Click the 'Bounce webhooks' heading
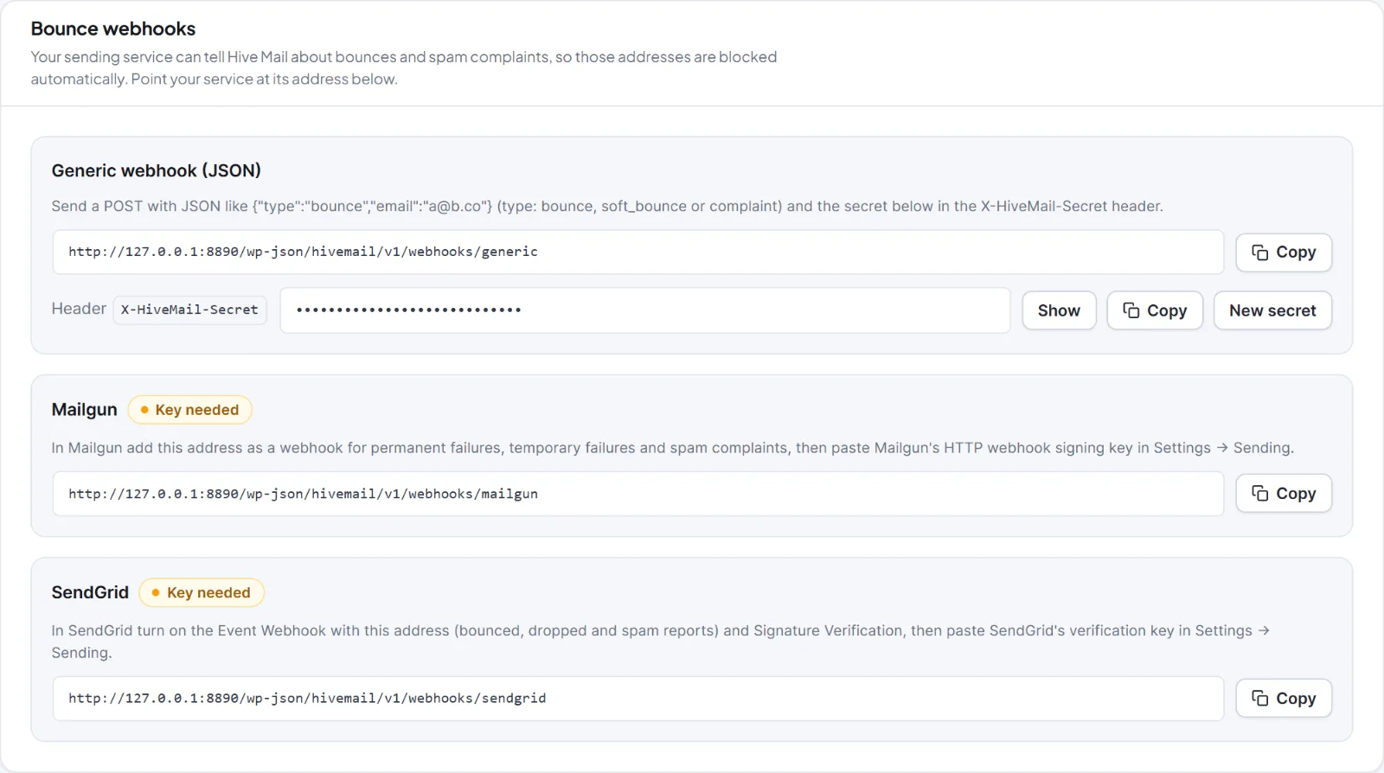Image resolution: width=1384 pixels, height=773 pixels. click(x=113, y=29)
